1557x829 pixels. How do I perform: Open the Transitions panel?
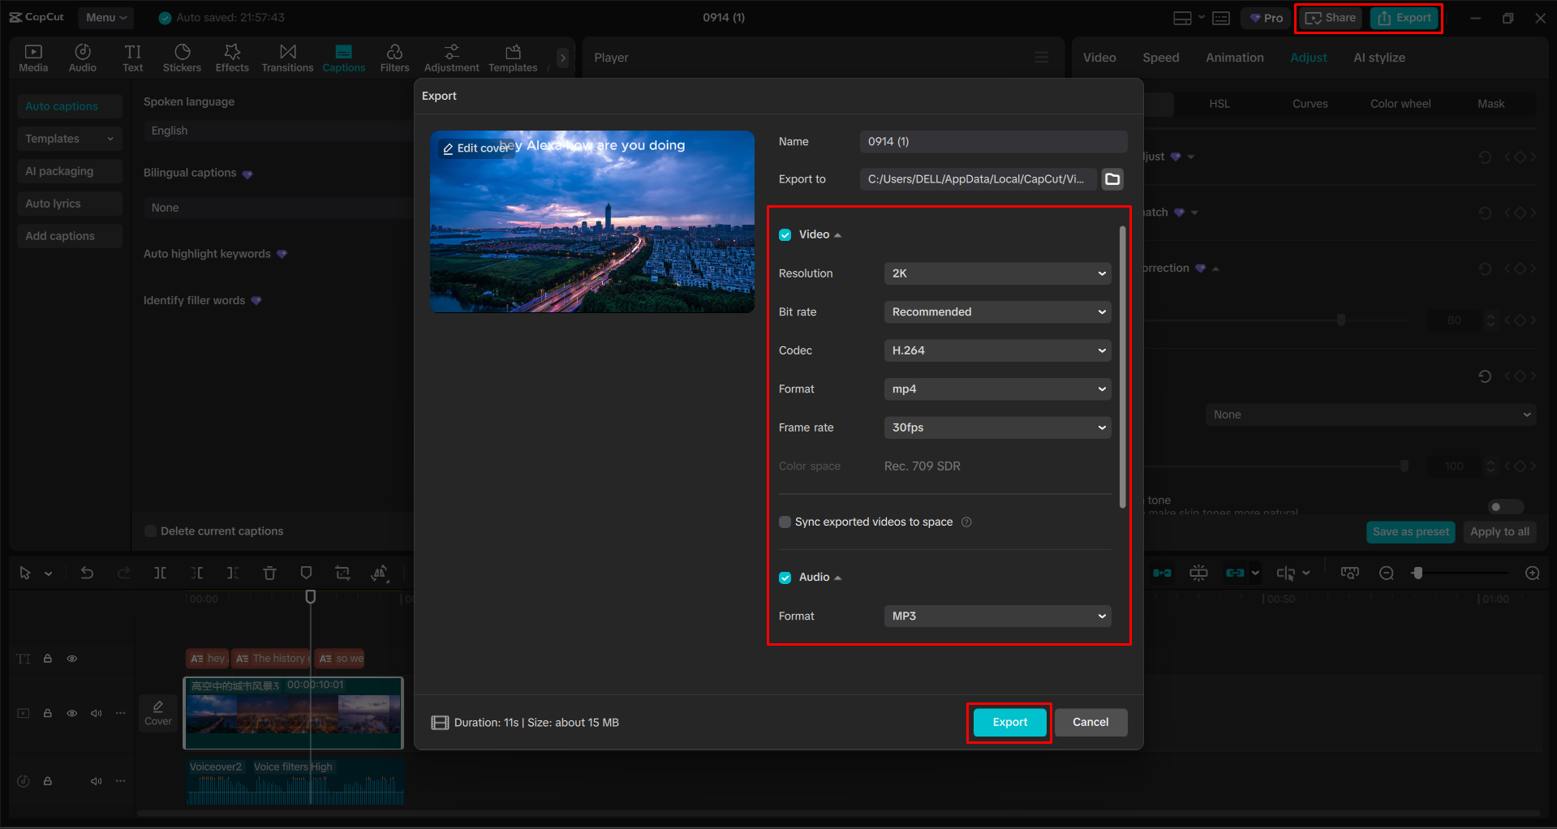[x=287, y=57]
